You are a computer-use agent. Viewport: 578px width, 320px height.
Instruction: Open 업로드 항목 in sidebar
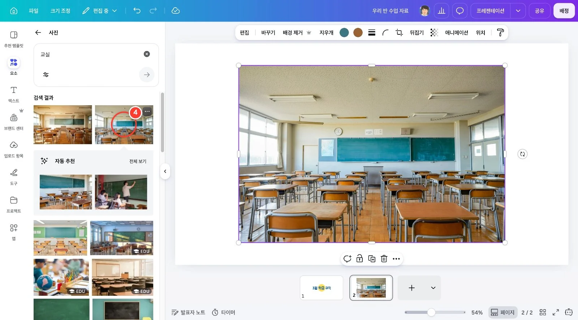(x=14, y=149)
